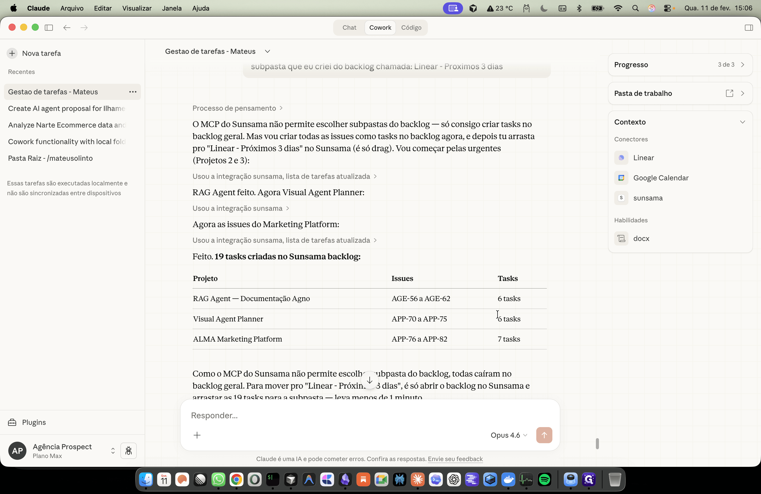
Task: Expand Processo de pensamento
Action: 237,108
